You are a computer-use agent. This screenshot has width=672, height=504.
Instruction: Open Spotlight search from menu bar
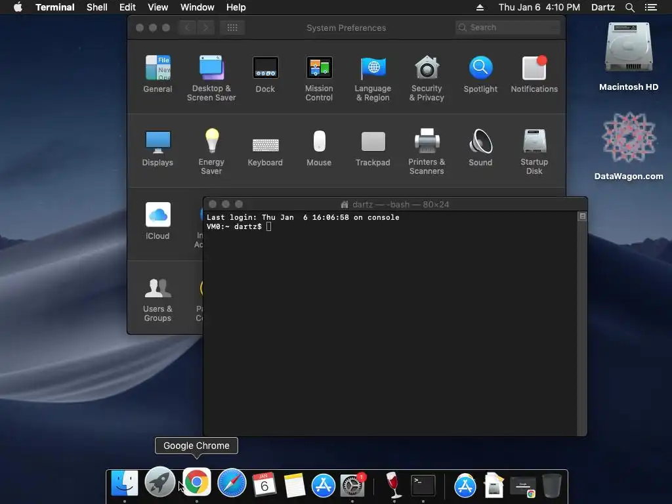pyautogui.click(x=629, y=7)
